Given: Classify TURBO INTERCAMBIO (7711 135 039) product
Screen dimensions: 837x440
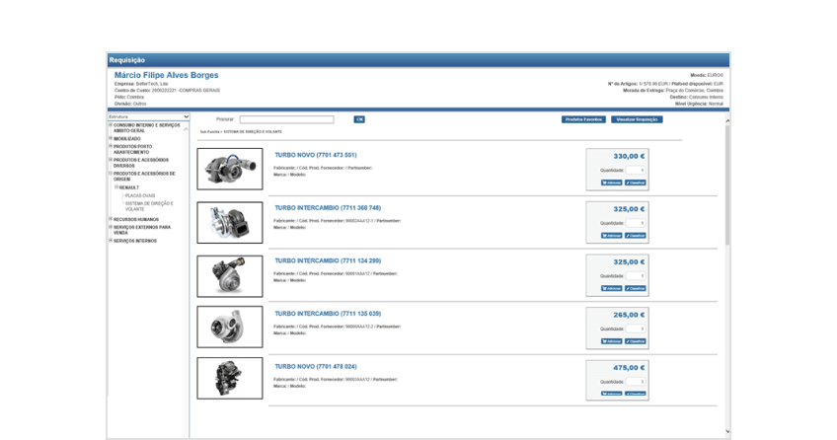Looking at the screenshot, I should click(x=636, y=341).
